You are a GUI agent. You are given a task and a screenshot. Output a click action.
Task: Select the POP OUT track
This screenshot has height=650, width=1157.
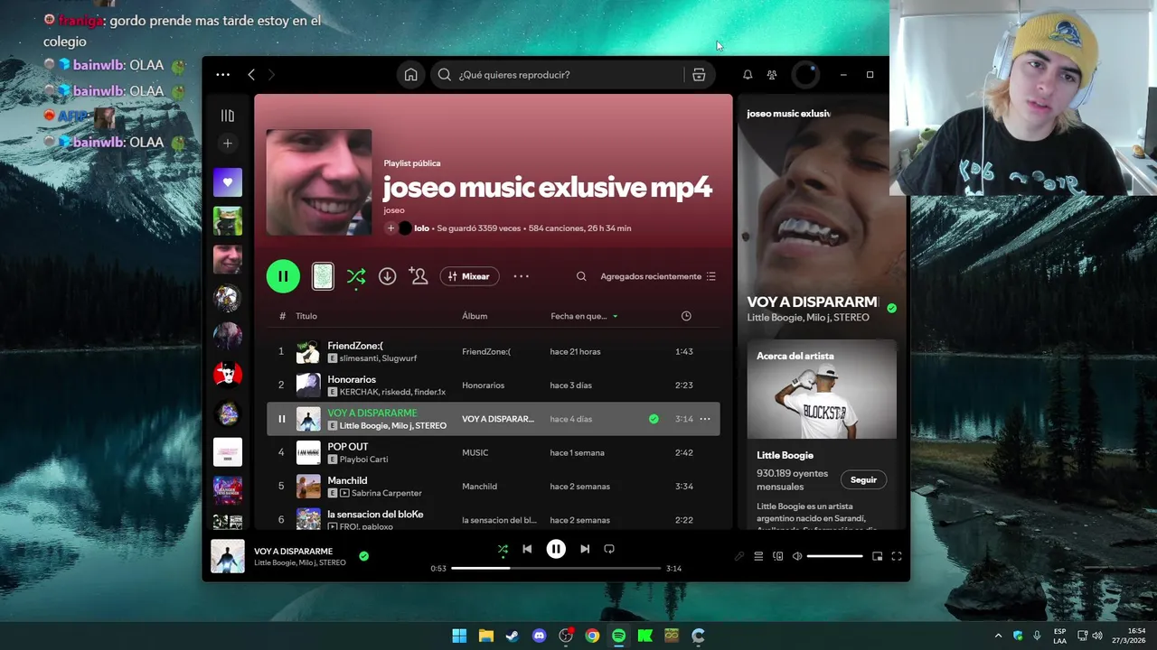point(494,452)
